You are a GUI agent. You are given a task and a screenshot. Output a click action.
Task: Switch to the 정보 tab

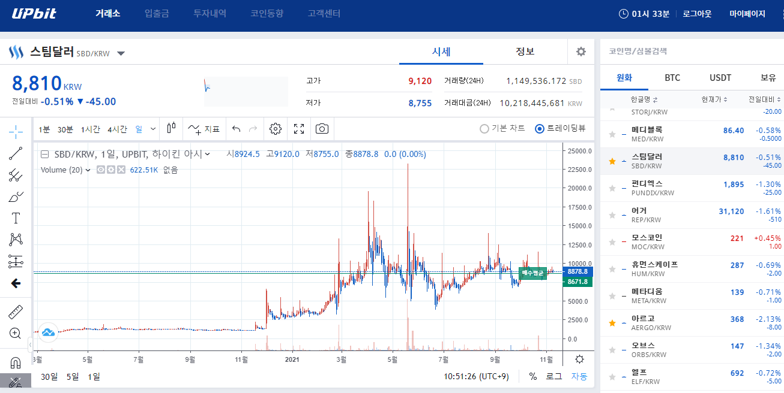pos(525,52)
